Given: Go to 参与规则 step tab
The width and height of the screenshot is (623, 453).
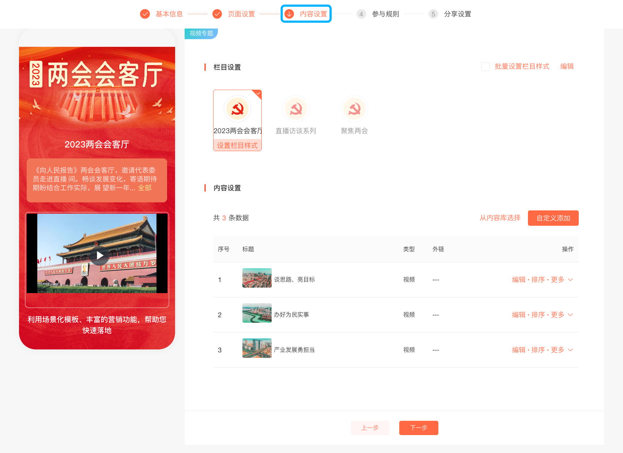Looking at the screenshot, I should (385, 14).
